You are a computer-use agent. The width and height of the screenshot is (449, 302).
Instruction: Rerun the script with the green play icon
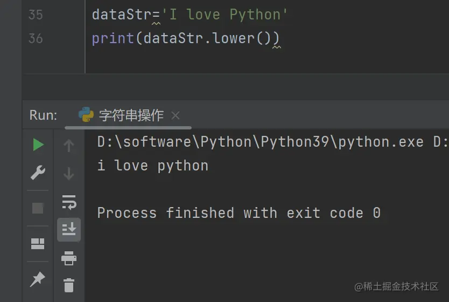(38, 145)
